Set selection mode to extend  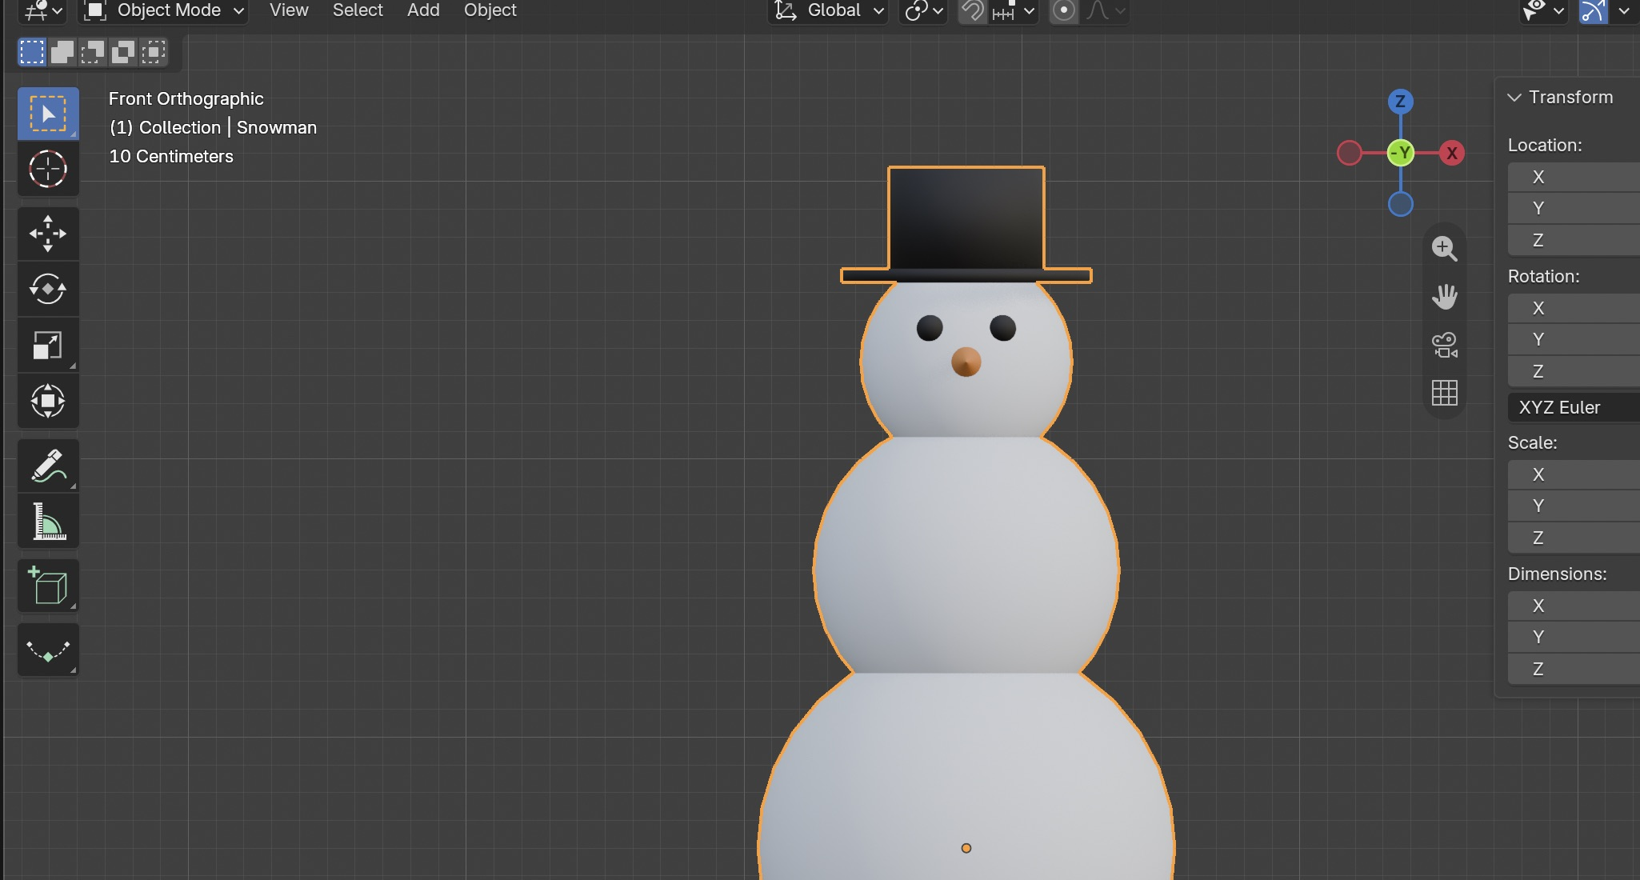tap(62, 53)
